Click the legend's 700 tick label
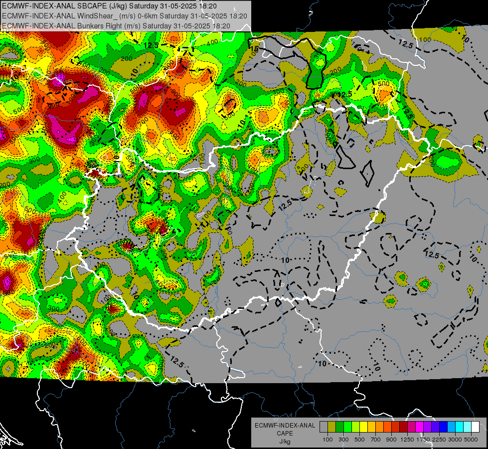This screenshot has height=449, width=488. (x=376, y=440)
